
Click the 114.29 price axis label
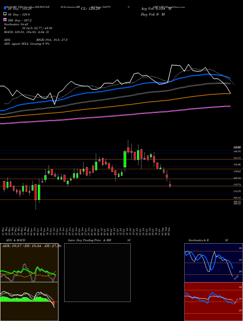238,191
